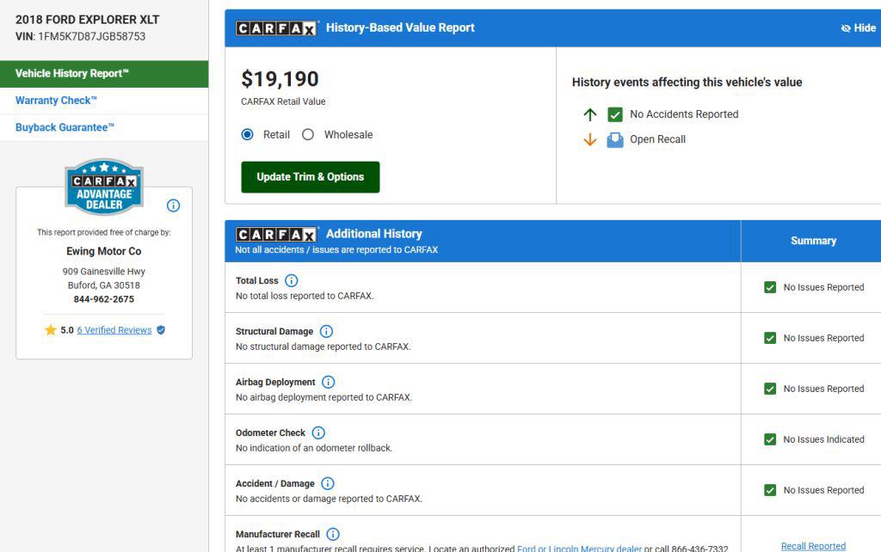This screenshot has width=881, height=552.
Task: Open the Warranty Check tab
Action: tap(56, 101)
